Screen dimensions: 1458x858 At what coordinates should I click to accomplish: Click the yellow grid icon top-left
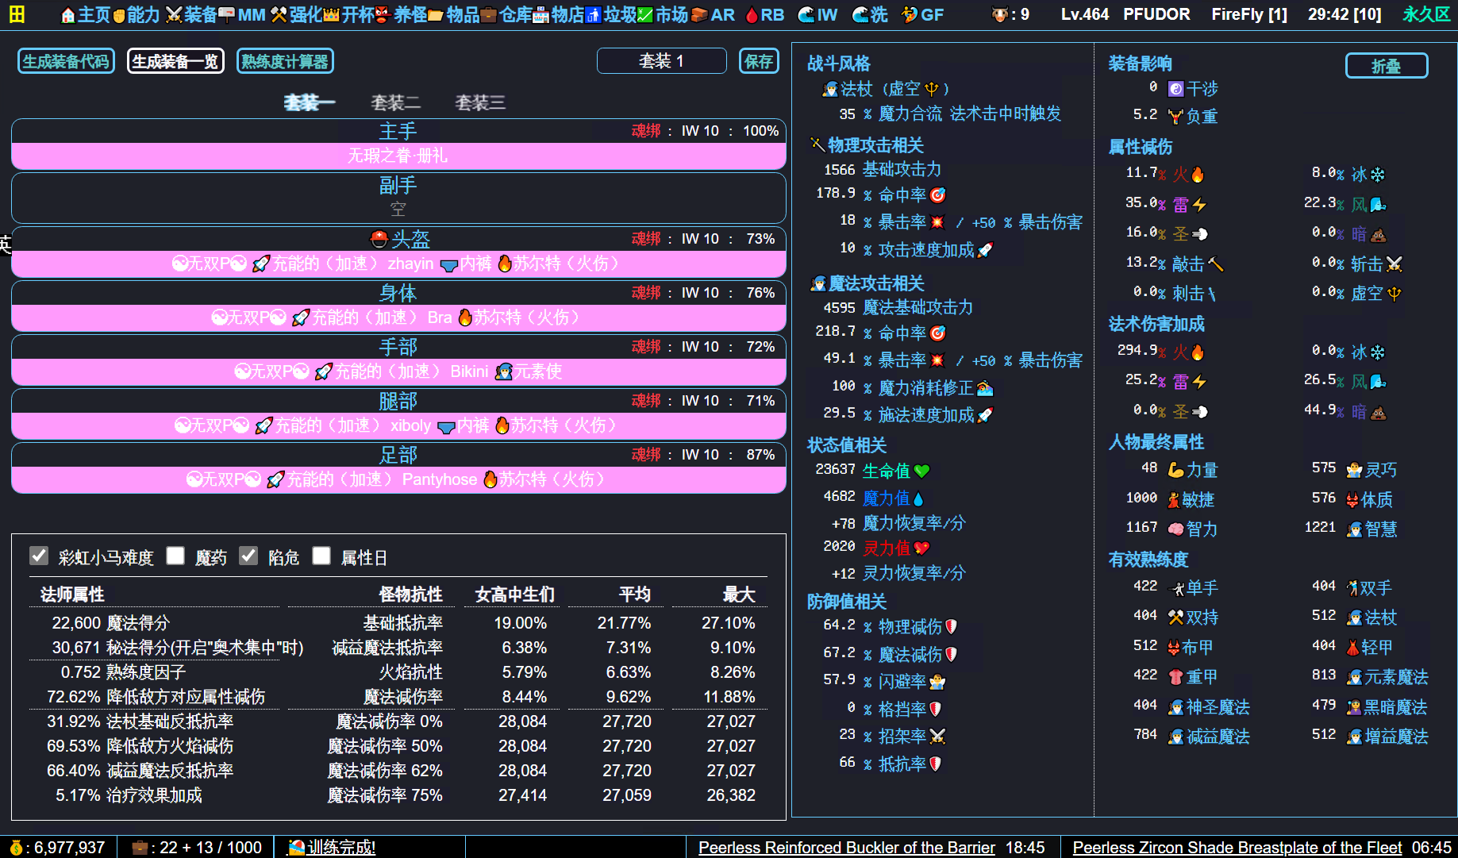(17, 14)
